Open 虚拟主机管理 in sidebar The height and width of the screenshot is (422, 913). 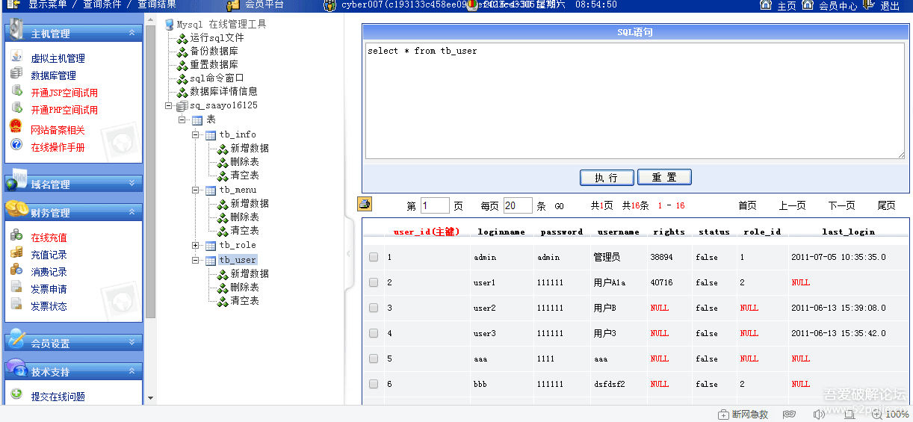(x=58, y=58)
